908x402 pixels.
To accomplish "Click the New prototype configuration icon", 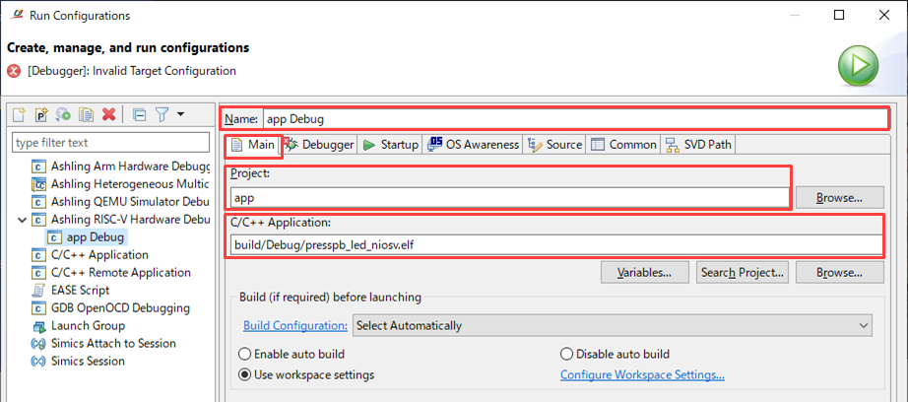I will [41, 114].
